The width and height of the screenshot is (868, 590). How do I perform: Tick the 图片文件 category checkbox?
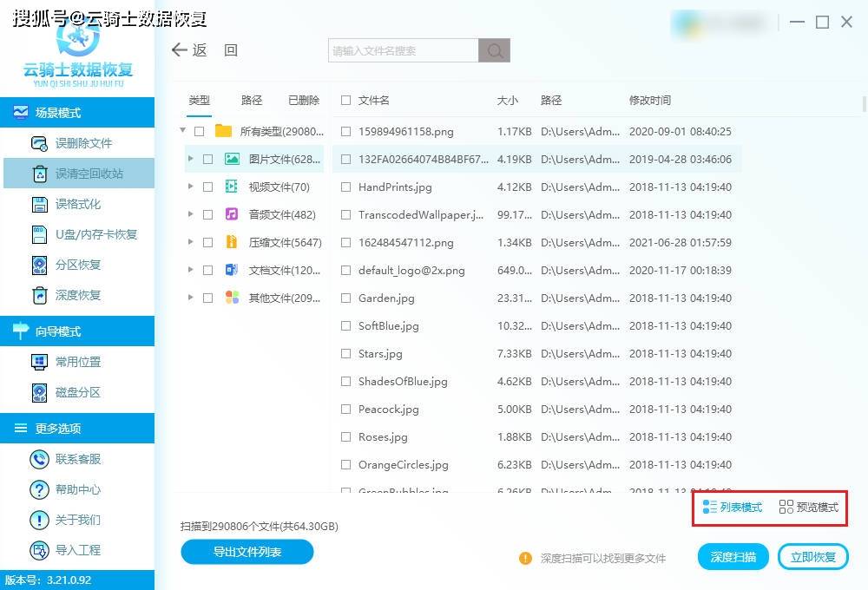pos(208,160)
